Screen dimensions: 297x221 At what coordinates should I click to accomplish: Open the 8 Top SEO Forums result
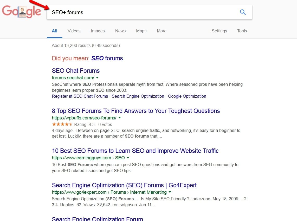[x=136, y=111]
